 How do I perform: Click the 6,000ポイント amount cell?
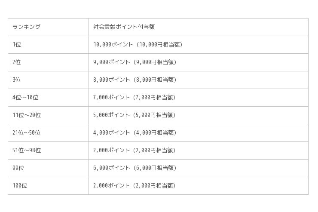135,168
